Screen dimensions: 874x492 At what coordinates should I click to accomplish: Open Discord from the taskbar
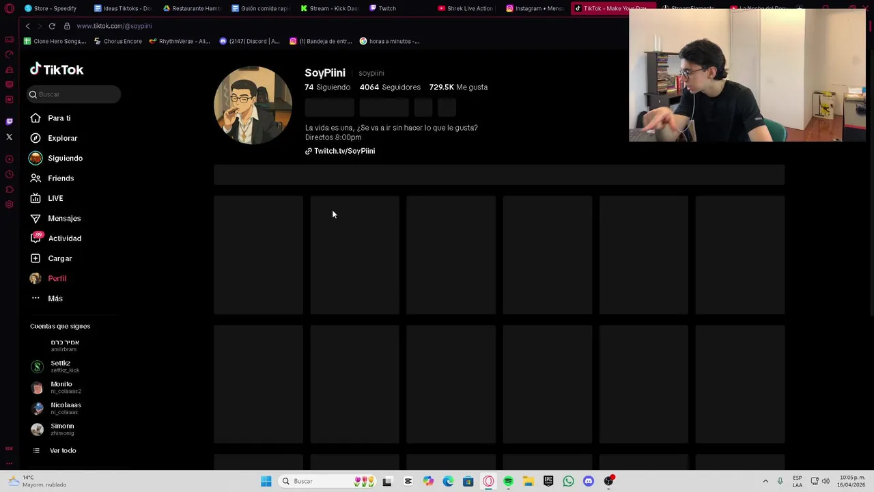589,481
